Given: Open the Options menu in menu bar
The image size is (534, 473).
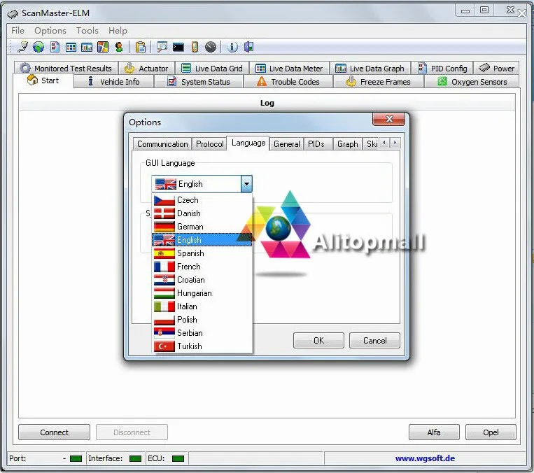Looking at the screenshot, I should point(50,31).
